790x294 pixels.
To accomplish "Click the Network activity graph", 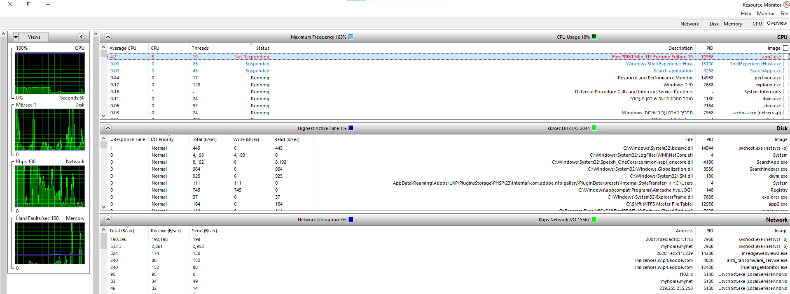I will click(50, 187).
